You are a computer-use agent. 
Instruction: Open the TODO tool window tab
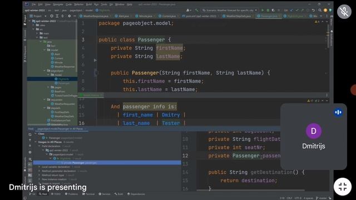click(56, 194)
